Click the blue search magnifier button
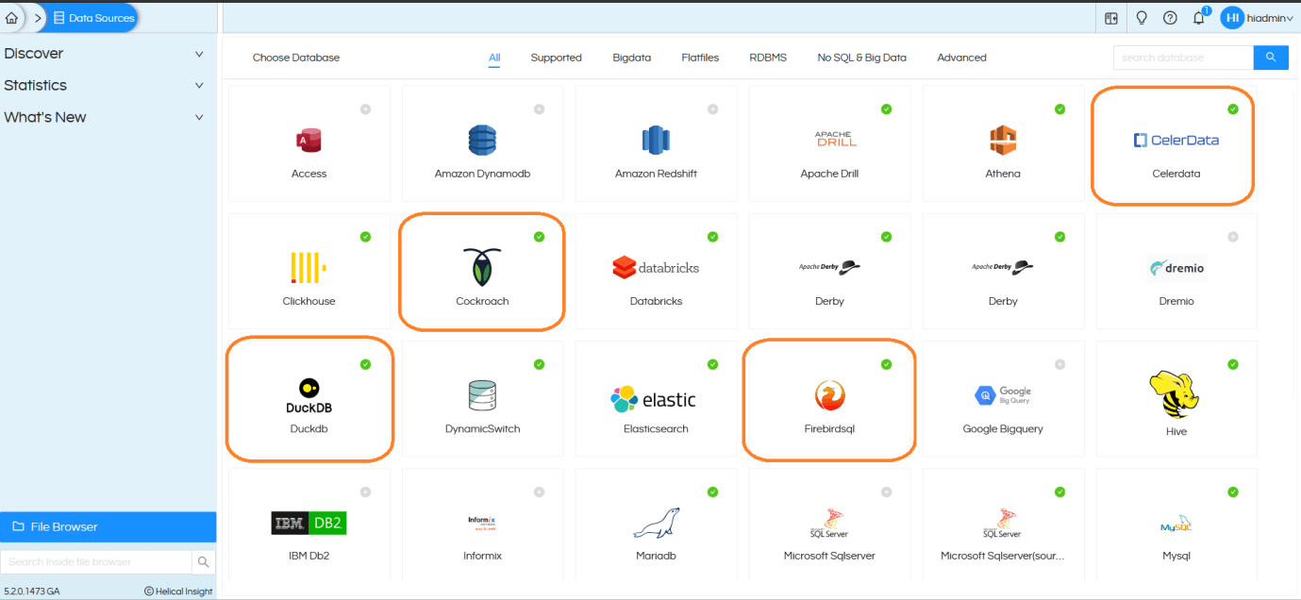This screenshot has height=600, width=1301. coord(1271,58)
